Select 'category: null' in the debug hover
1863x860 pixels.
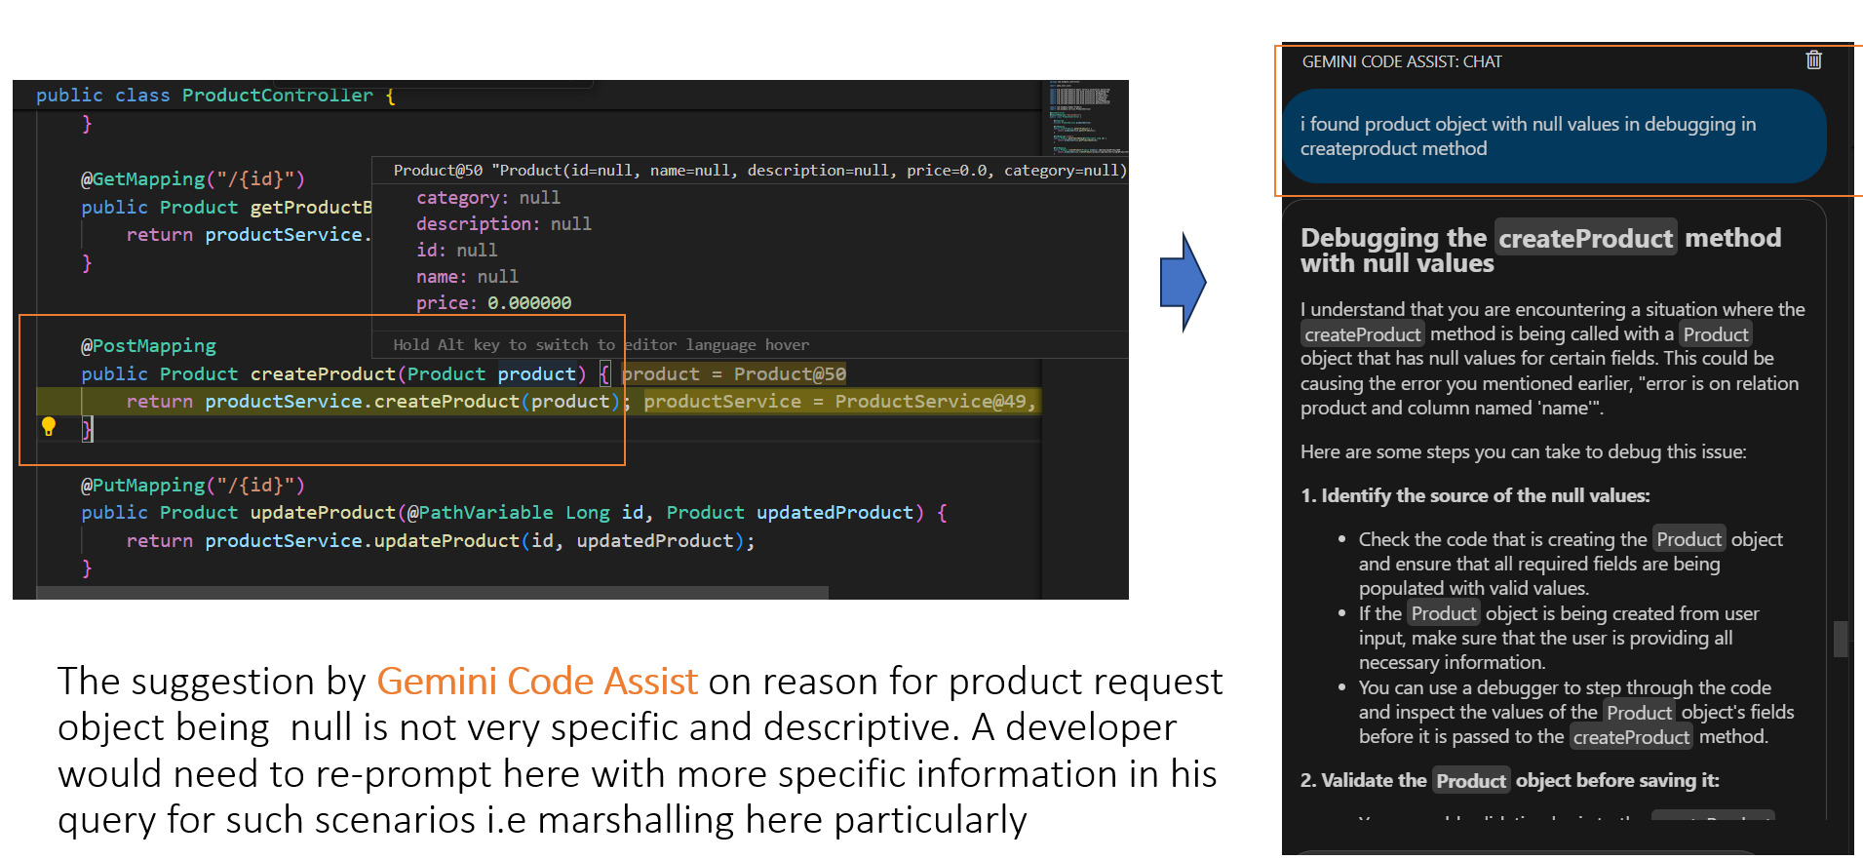(x=488, y=198)
